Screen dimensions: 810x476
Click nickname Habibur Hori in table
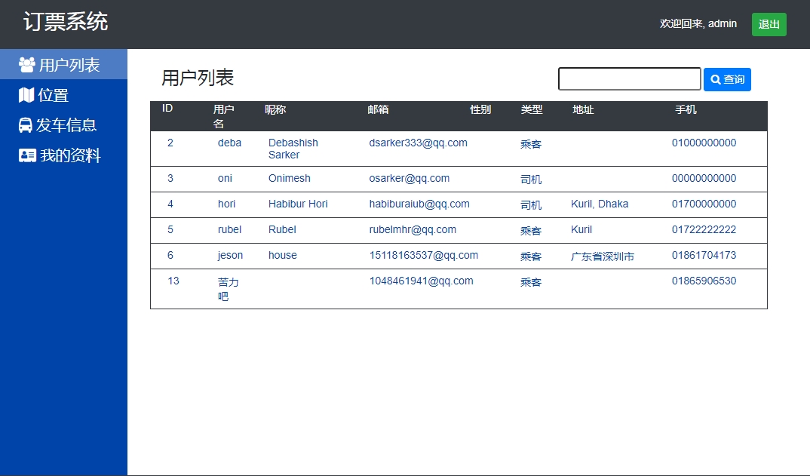point(298,204)
